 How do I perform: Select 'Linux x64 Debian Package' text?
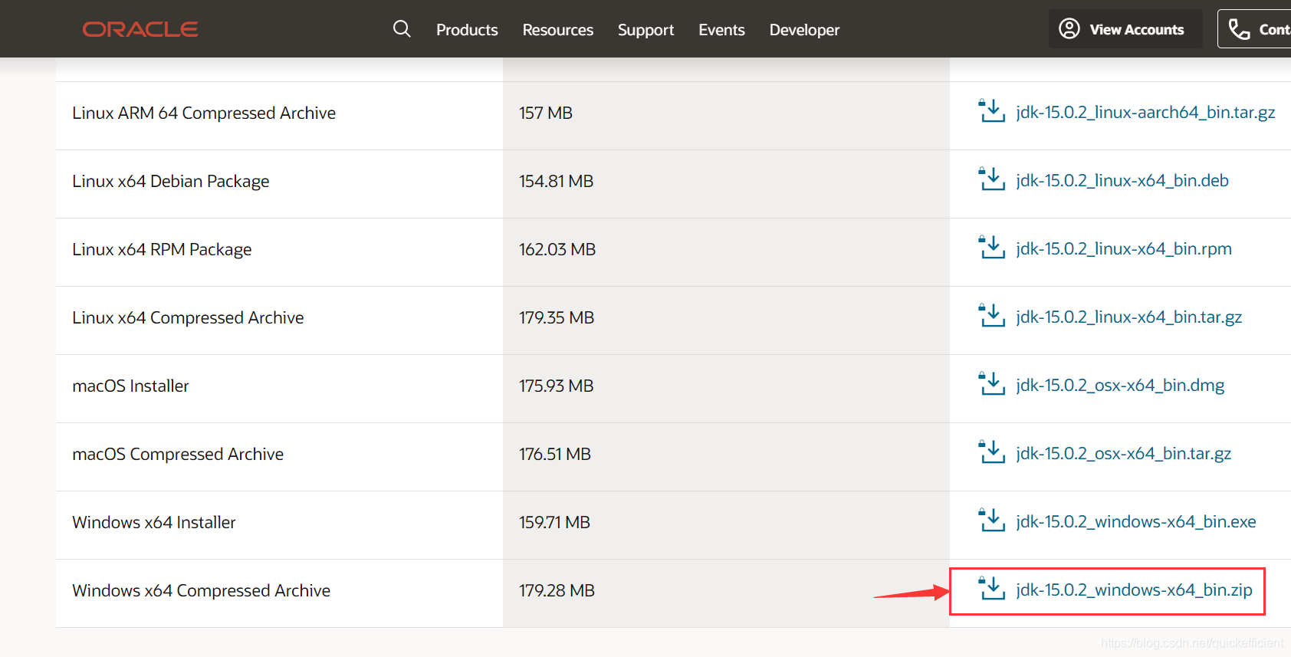pos(171,181)
